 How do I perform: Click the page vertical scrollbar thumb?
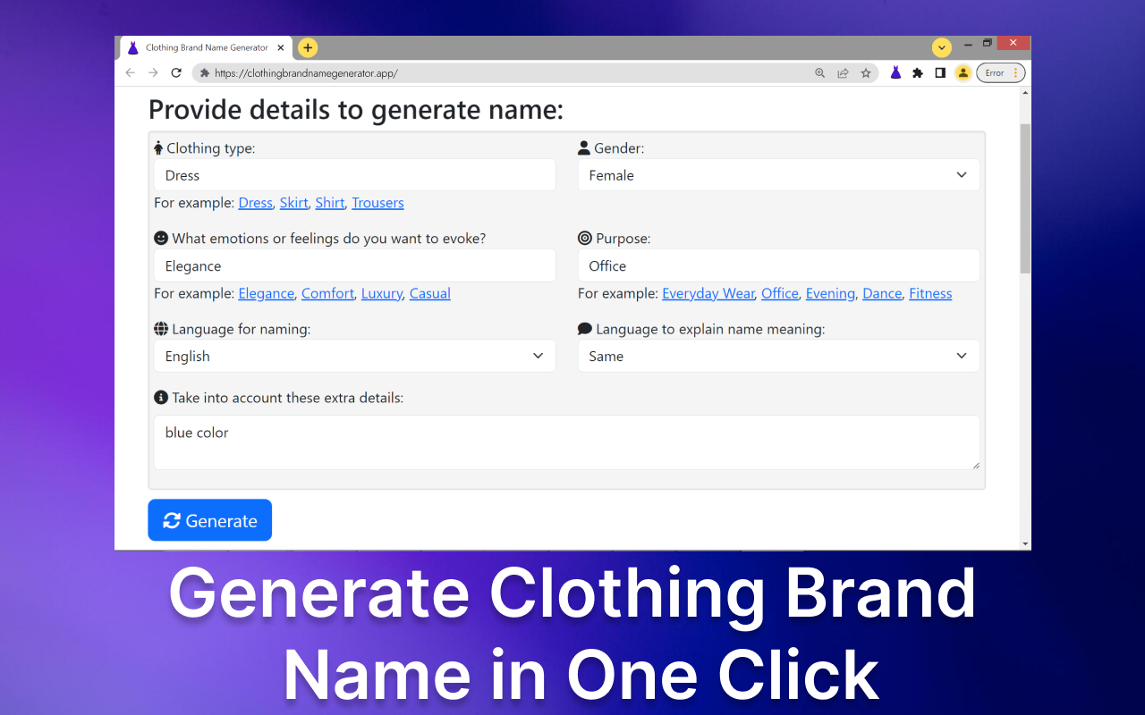1025,197
